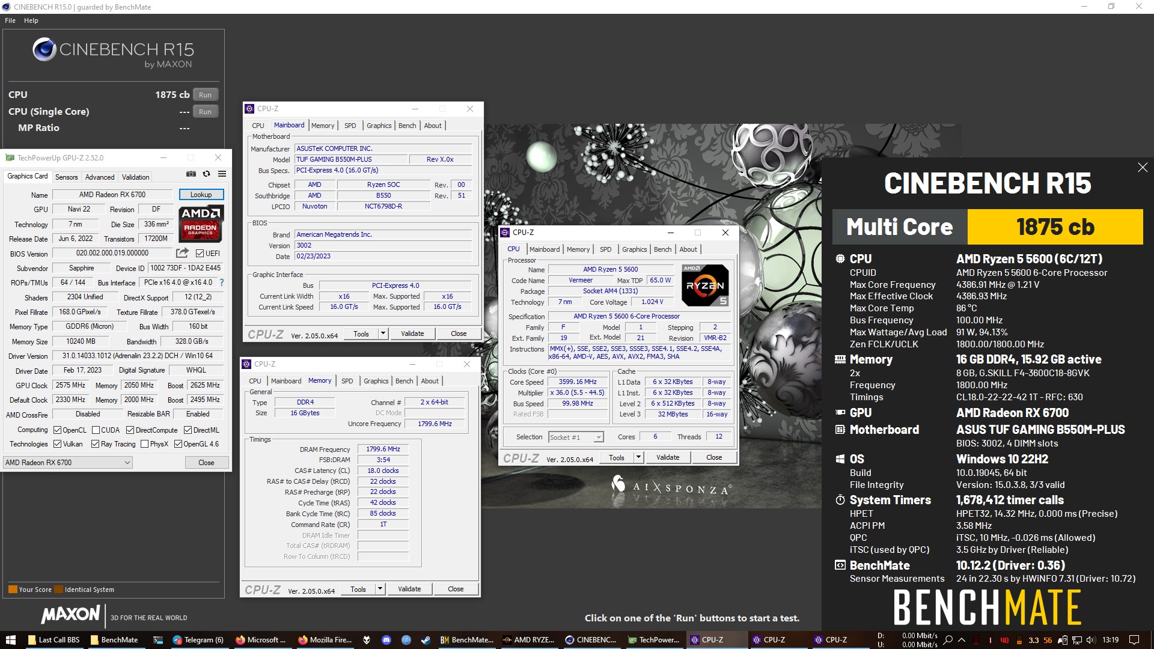Run the Cinebench CPU multi-core test
The width and height of the screenshot is (1154, 649).
(206, 95)
